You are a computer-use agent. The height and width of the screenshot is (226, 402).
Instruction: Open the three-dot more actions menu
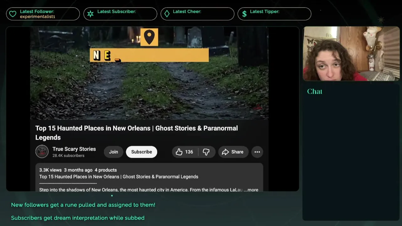click(x=257, y=152)
